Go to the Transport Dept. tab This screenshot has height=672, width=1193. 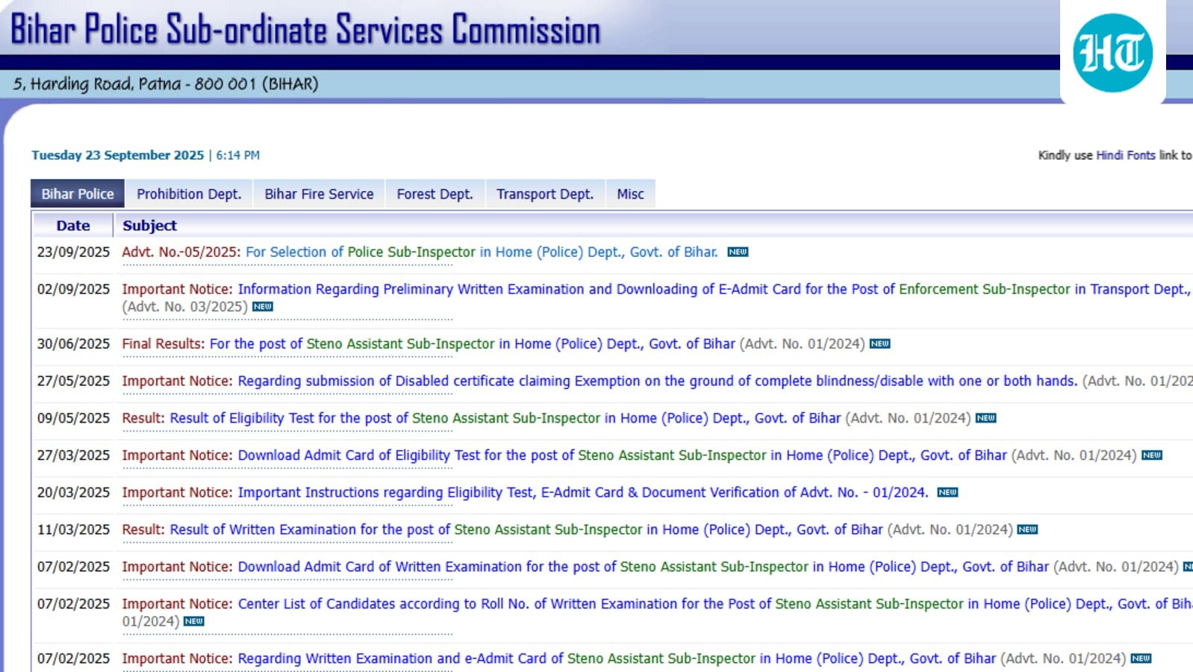coord(545,194)
